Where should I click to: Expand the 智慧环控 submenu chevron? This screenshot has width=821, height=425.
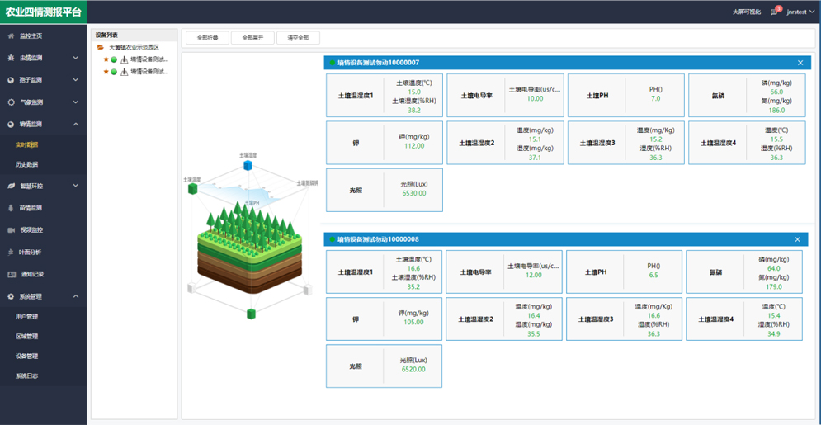75,186
